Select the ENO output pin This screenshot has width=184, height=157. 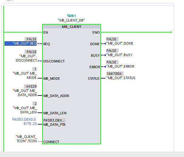[x=96, y=32]
